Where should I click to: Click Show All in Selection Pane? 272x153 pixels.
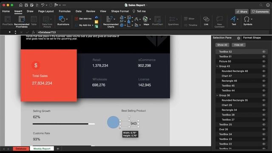click(x=222, y=45)
